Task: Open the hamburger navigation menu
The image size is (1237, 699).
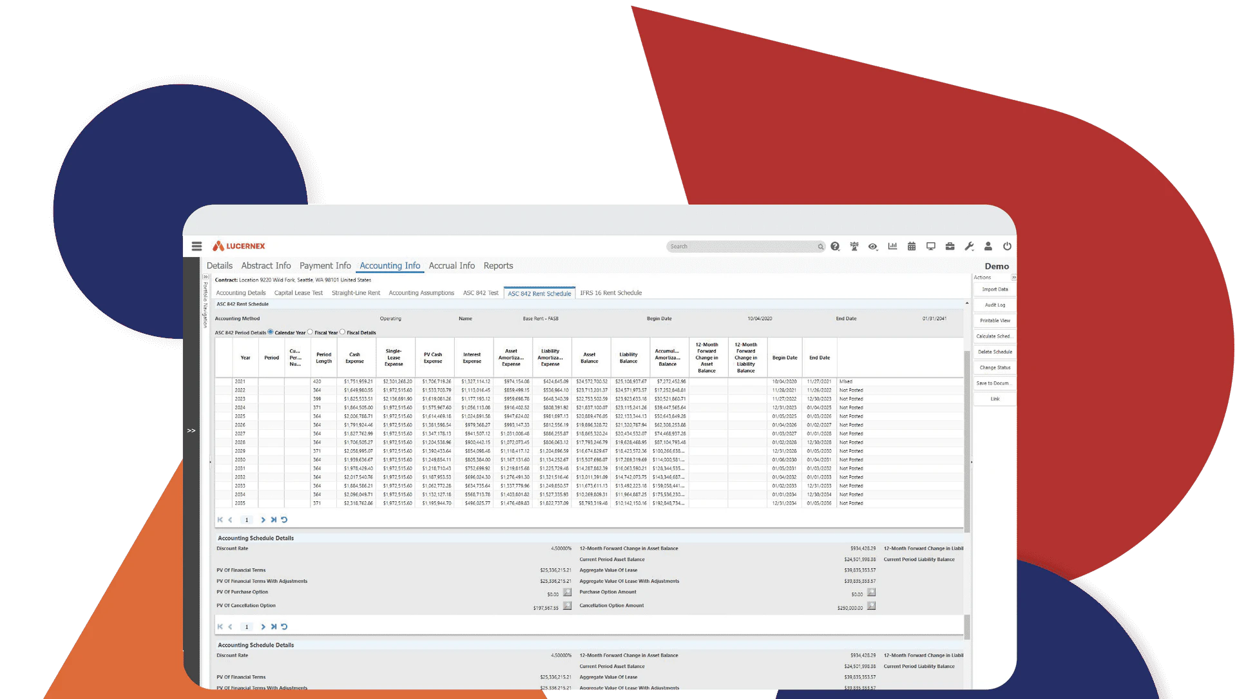Action: (197, 246)
